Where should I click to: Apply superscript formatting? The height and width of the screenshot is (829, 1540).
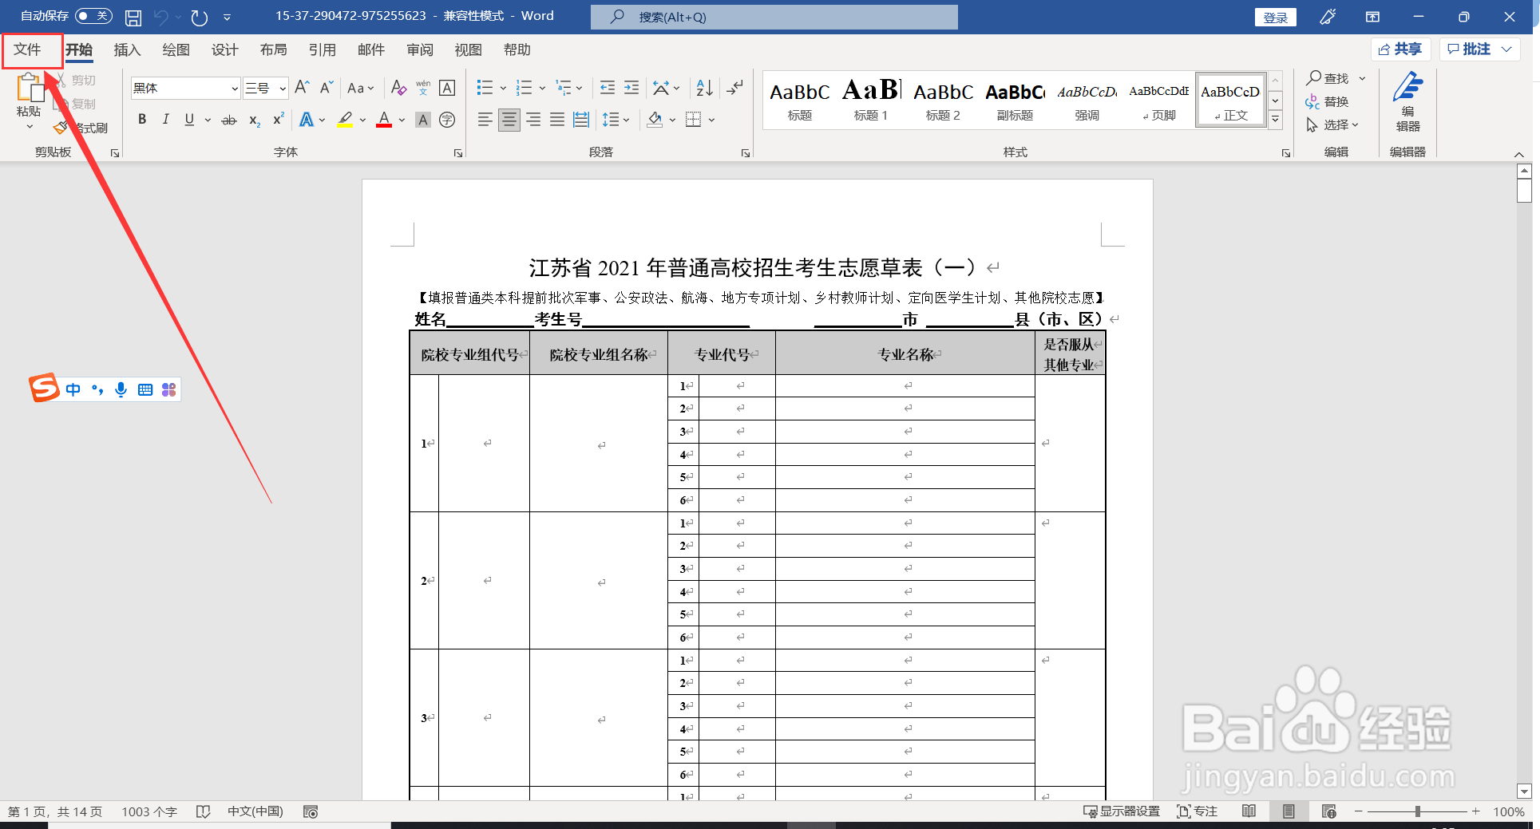click(x=279, y=120)
